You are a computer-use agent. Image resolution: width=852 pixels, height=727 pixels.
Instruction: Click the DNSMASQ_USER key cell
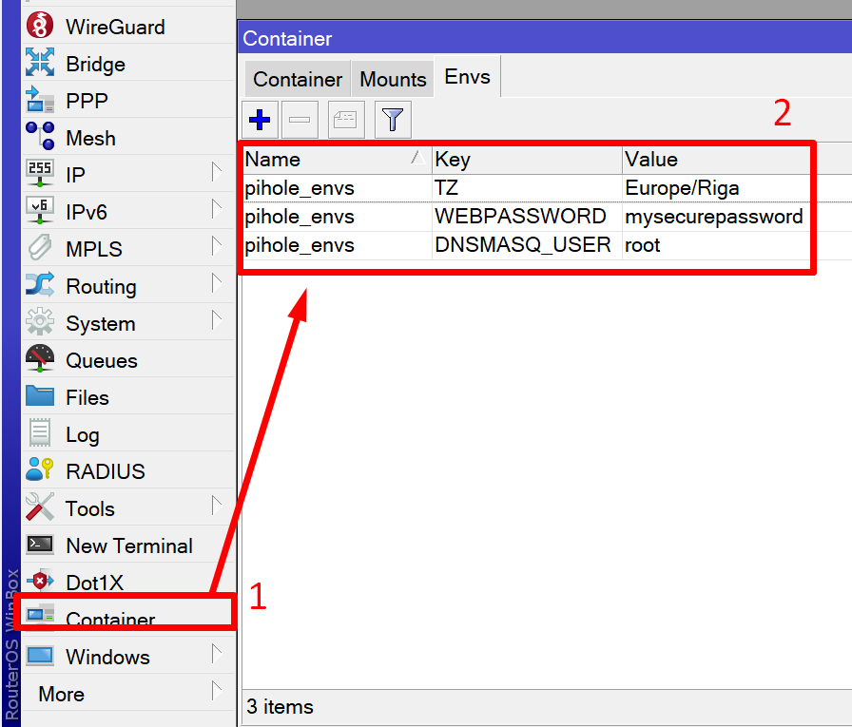527,245
